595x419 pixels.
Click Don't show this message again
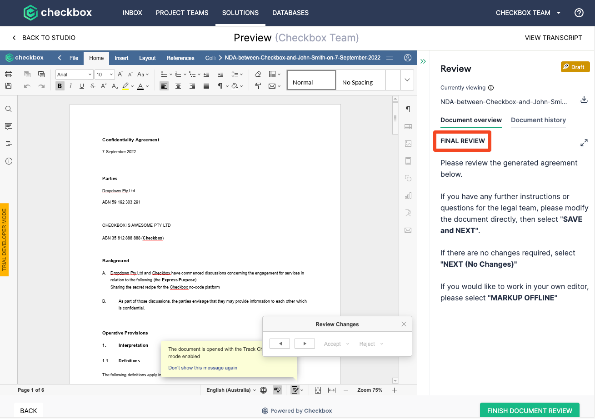203,368
